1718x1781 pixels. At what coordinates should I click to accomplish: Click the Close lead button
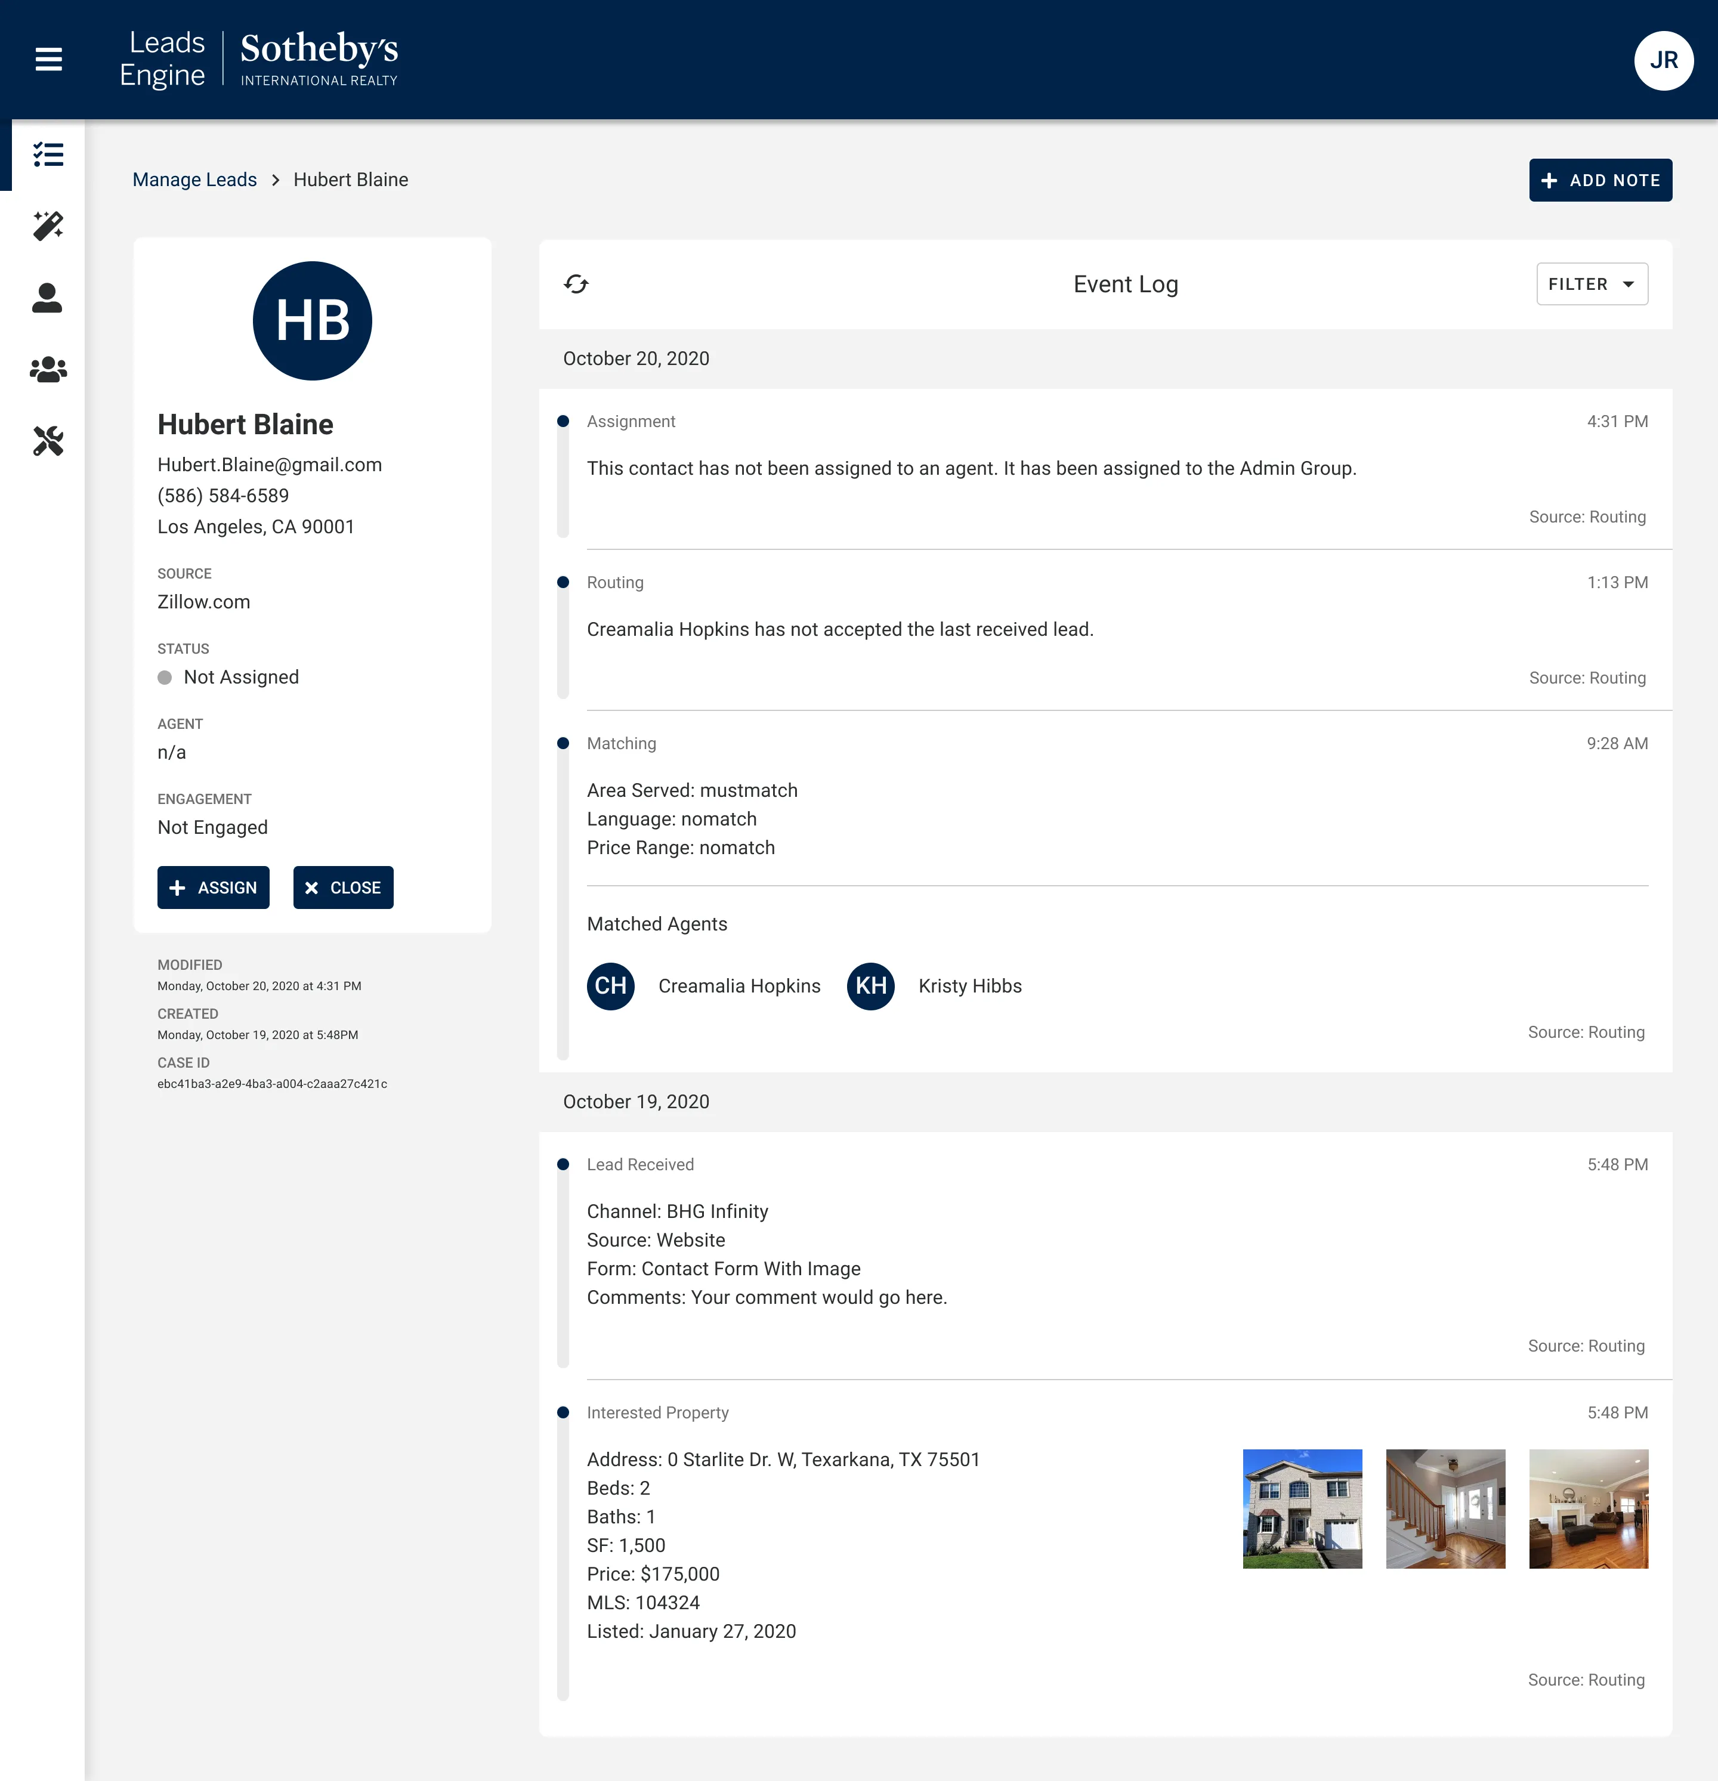pos(342,888)
